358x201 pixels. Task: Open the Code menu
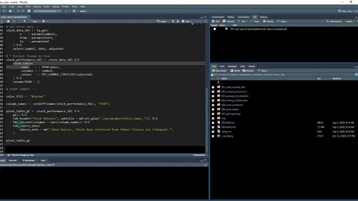(11, 7)
